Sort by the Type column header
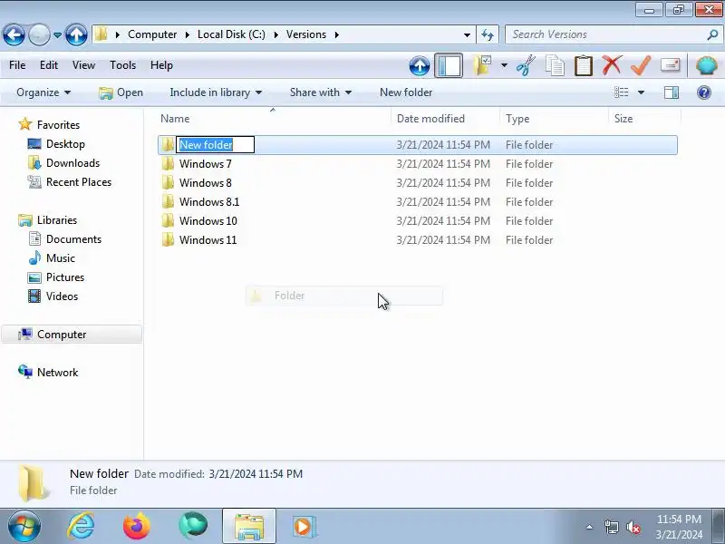 coord(554,119)
